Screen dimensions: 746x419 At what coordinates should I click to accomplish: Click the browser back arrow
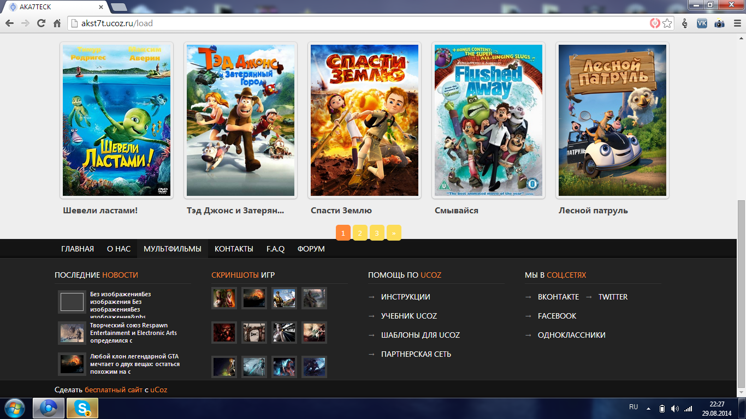pos(9,23)
